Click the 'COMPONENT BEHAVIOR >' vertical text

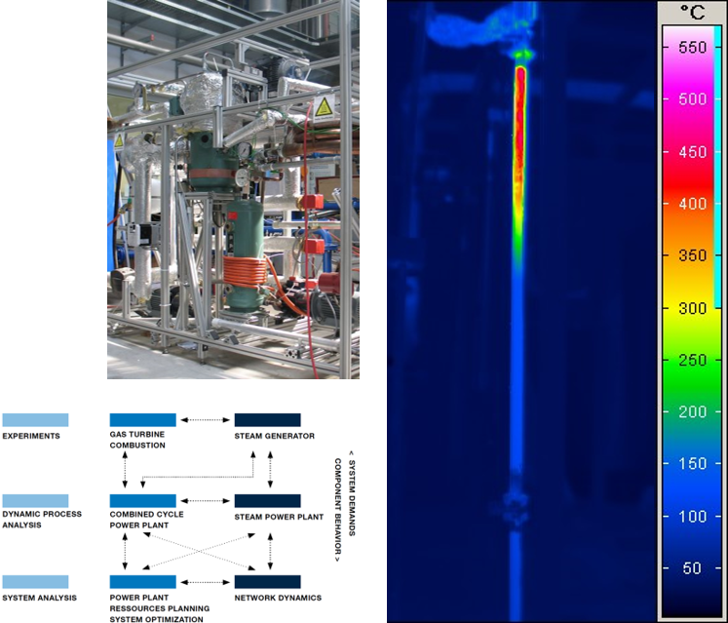pyautogui.click(x=338, y=510)
